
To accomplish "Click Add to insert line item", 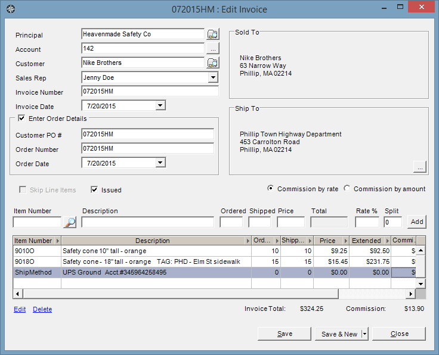I will tap(417, 222).
